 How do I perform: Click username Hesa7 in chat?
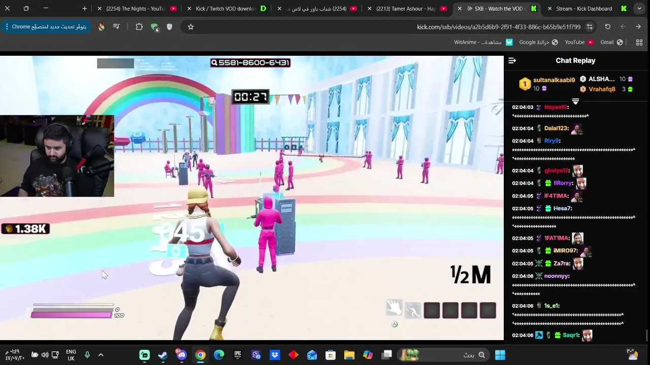click(562, 208)
